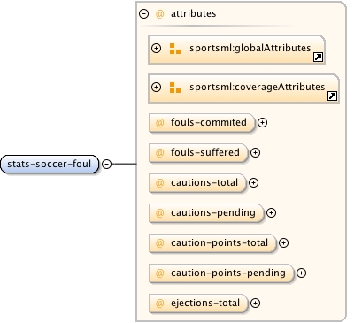Expand the cautions-total attribute
The height and width of the screenshot is (323, 362).
[x=253, y=182]
